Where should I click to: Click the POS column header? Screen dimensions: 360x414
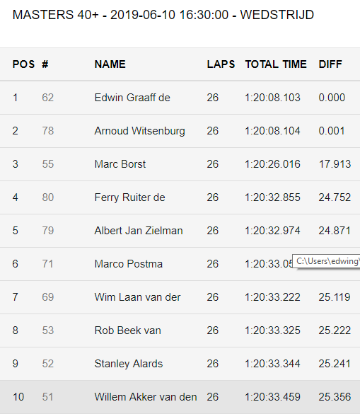tap(23, 64)
